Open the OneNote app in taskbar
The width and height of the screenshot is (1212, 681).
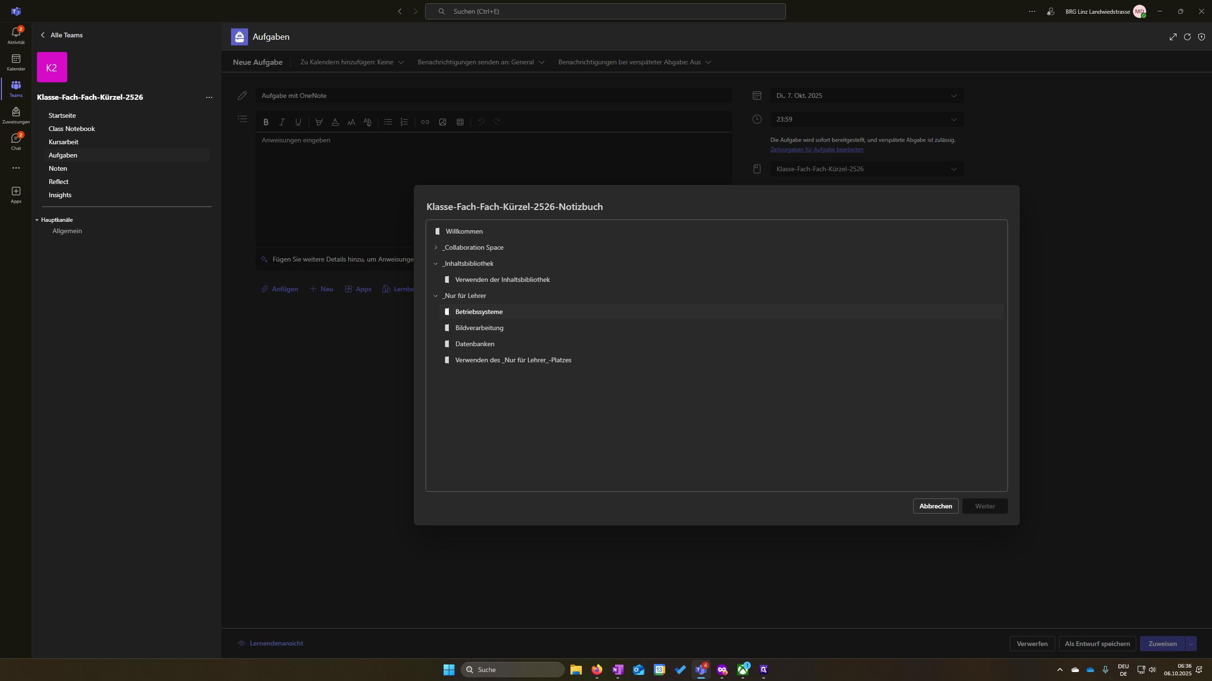pyautogui.click(x=617, y=670)
